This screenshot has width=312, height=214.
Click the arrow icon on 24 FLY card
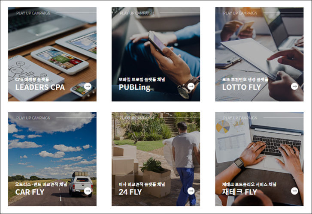(x=191, y=191)
